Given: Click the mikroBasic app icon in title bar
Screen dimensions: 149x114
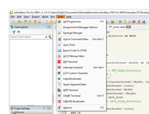Looking at the screenshot, I should [x=11, y=12].
